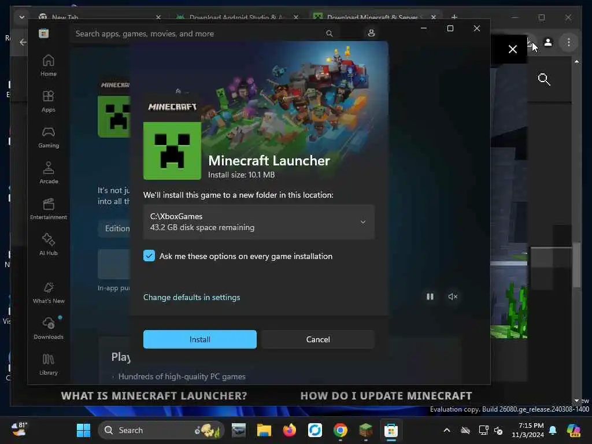Viewport: 592px width, 444px height.
Task: Click the Install button
Action: 199,339
